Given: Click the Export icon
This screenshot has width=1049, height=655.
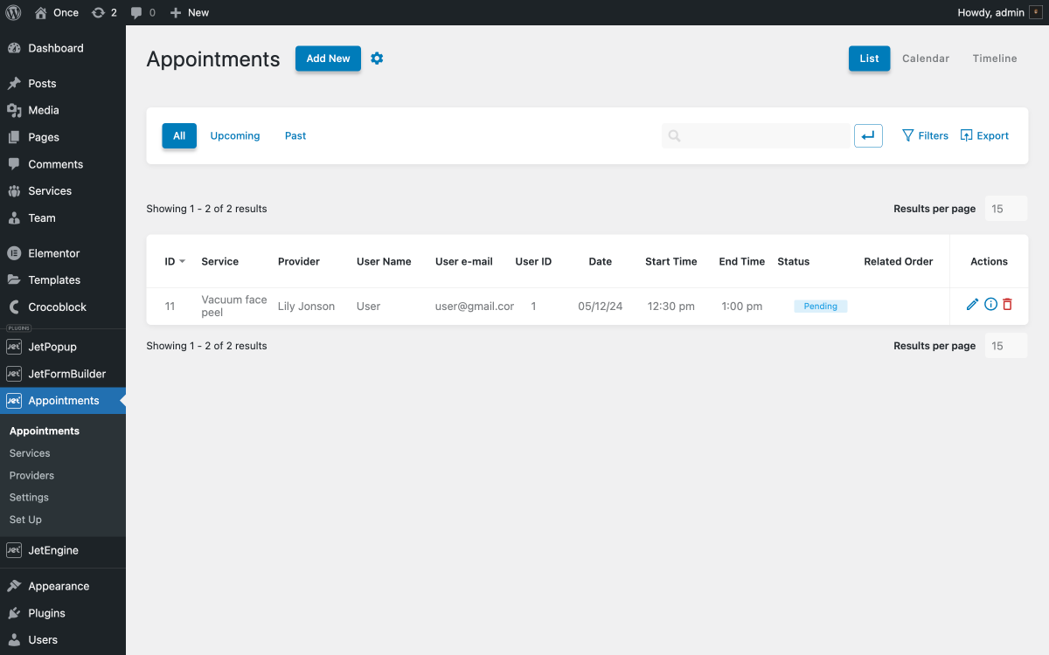Looking at the screenshot, I should pyautogui.click(x=965, y=135).
